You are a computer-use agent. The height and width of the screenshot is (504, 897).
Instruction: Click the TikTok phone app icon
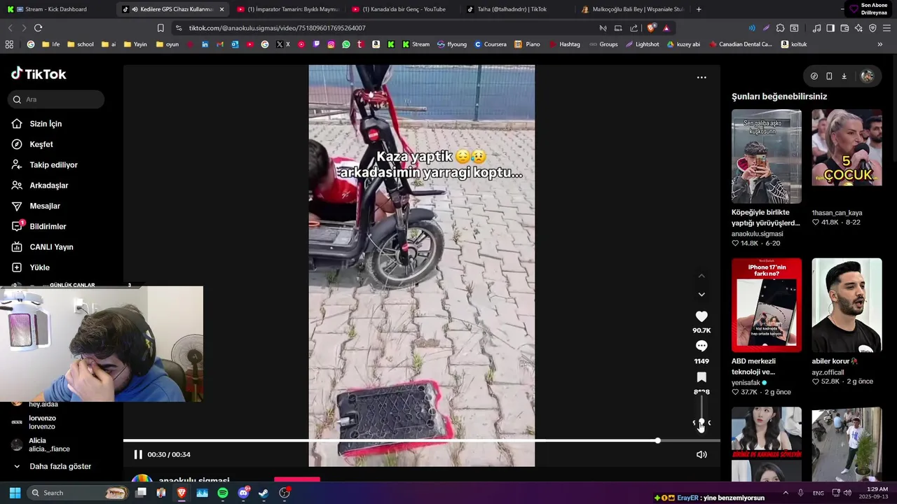pos(829,76)
